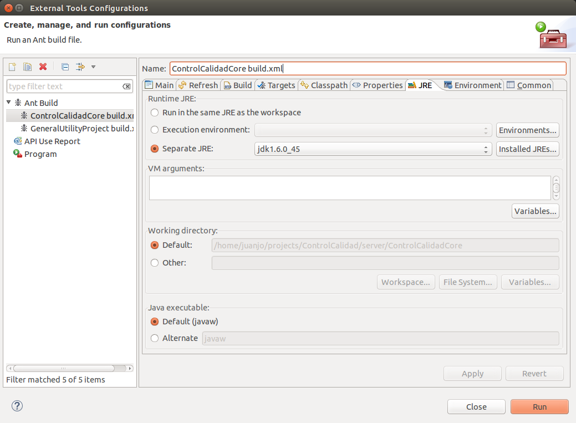Enable 'Run in the same JRE as workspace'
576x423 pixels.
click(x=154, y=113)
